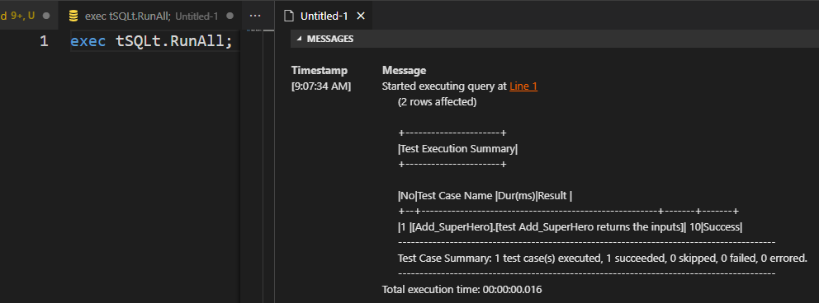Viewport: 819px width, 303px height.
Task: Click the 'Test Case Summary' line
Action: click(603, 259)
